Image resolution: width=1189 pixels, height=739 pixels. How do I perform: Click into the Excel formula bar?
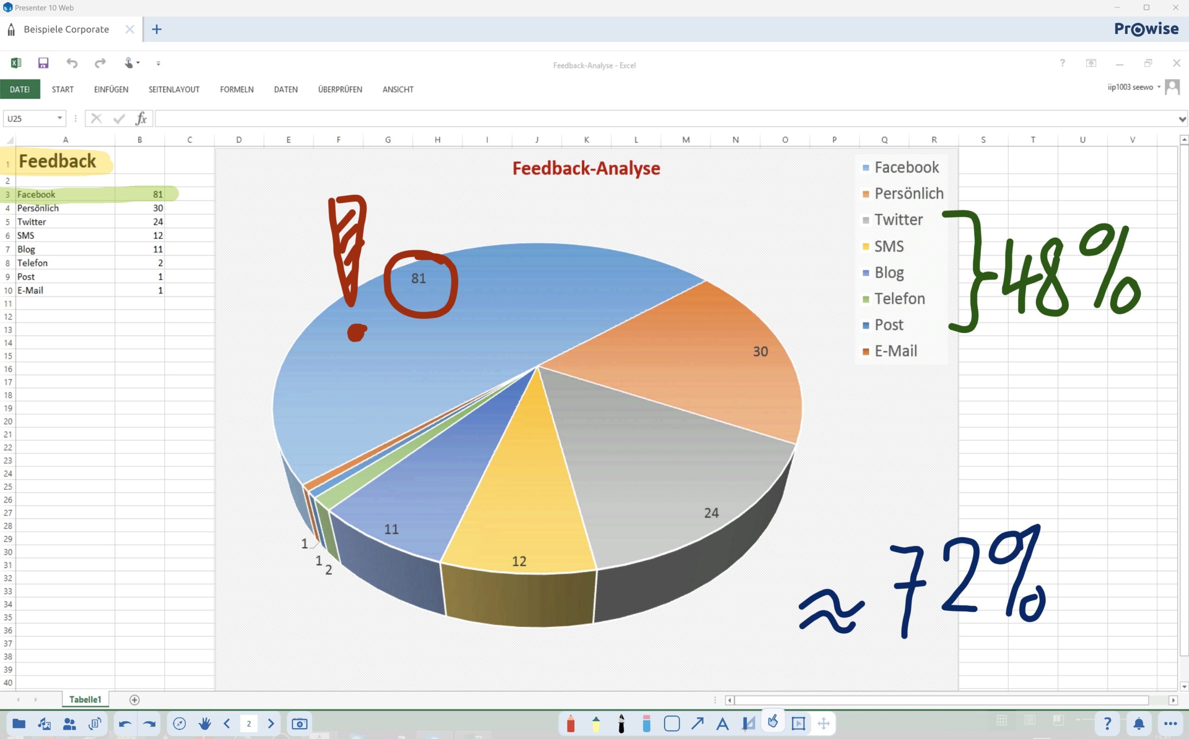[666, 118]
